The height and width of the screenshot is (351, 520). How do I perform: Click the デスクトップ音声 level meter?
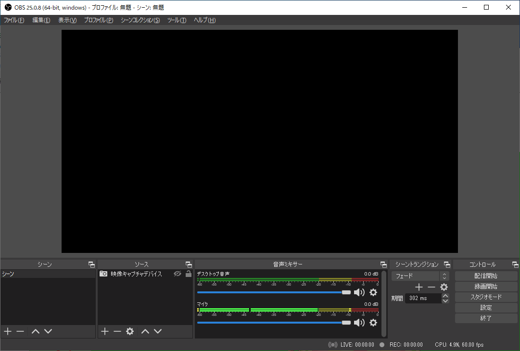tap(288, 280)
